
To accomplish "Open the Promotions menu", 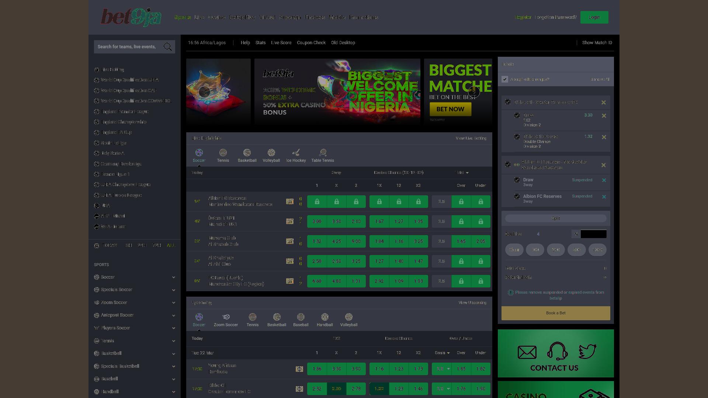I will [x=364, y=17].
